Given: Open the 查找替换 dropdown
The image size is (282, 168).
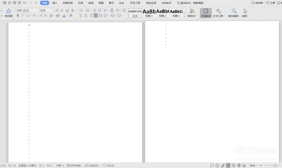Looking at the screenshot, I should tap(234, 13).
